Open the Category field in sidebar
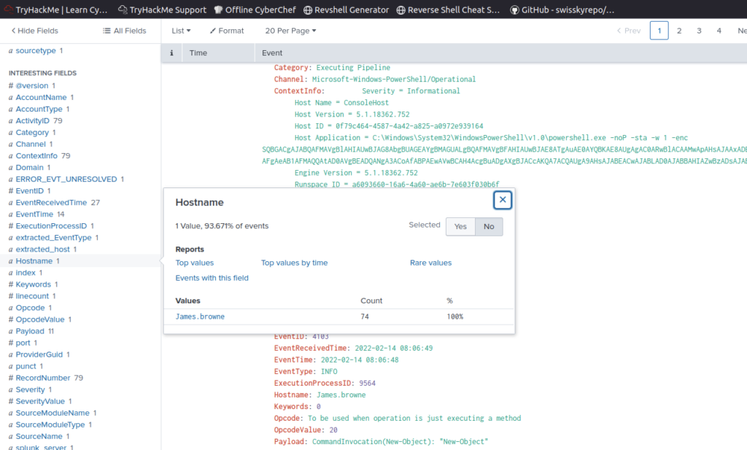This screenshot has height=450, width=747. [x=32, y=133]
